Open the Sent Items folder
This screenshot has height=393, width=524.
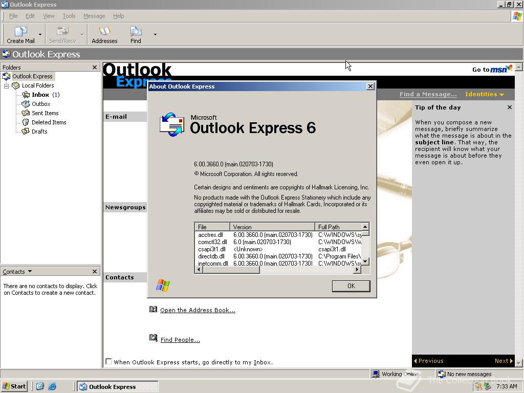coord(45,113)
